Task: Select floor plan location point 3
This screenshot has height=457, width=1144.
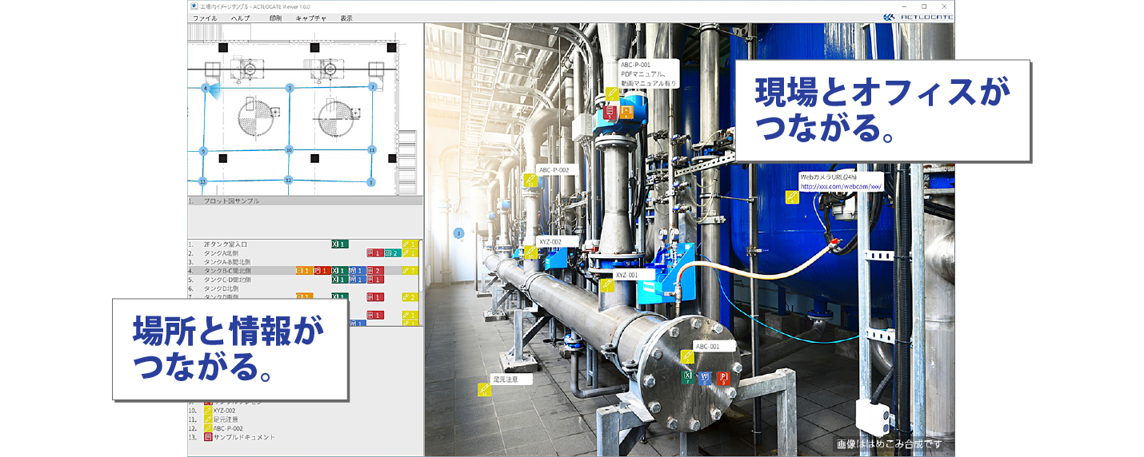Action: pos(290,87)
